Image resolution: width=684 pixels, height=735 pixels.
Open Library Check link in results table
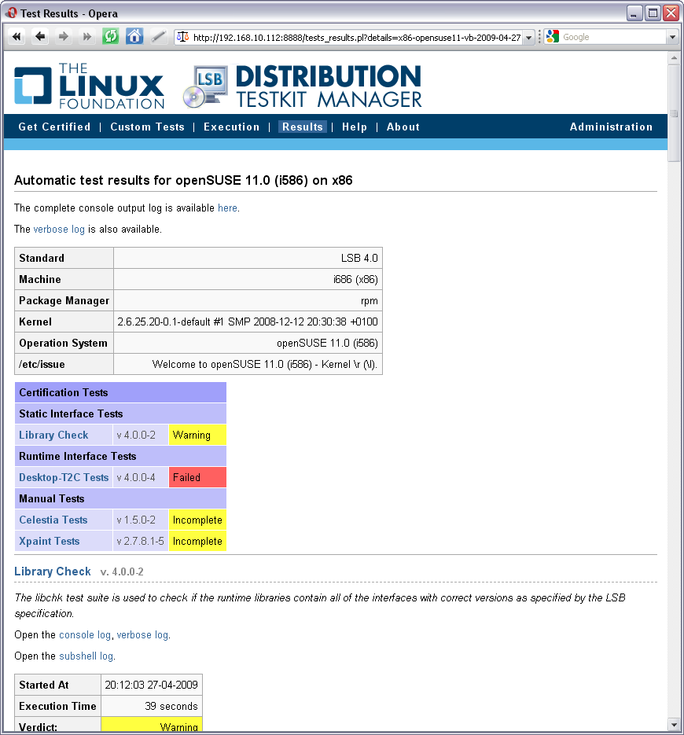pyautogui.click(x=53, y=435)
